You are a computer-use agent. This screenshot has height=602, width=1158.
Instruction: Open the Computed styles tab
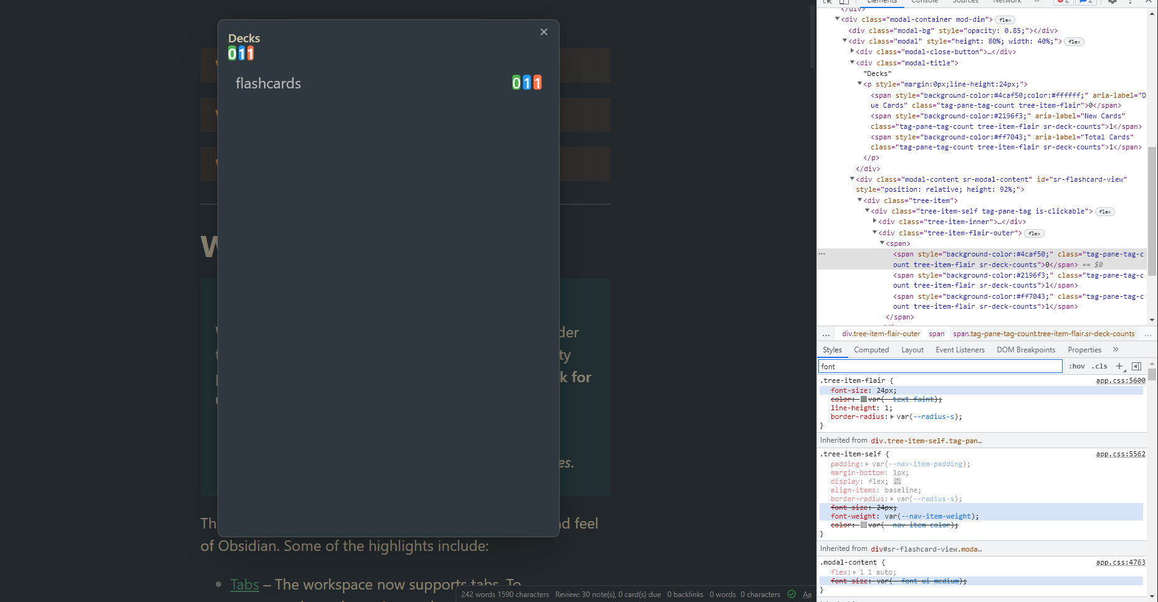coord(871,349)
